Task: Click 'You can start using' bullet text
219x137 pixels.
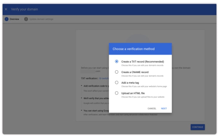Action: tap(96, 111)
